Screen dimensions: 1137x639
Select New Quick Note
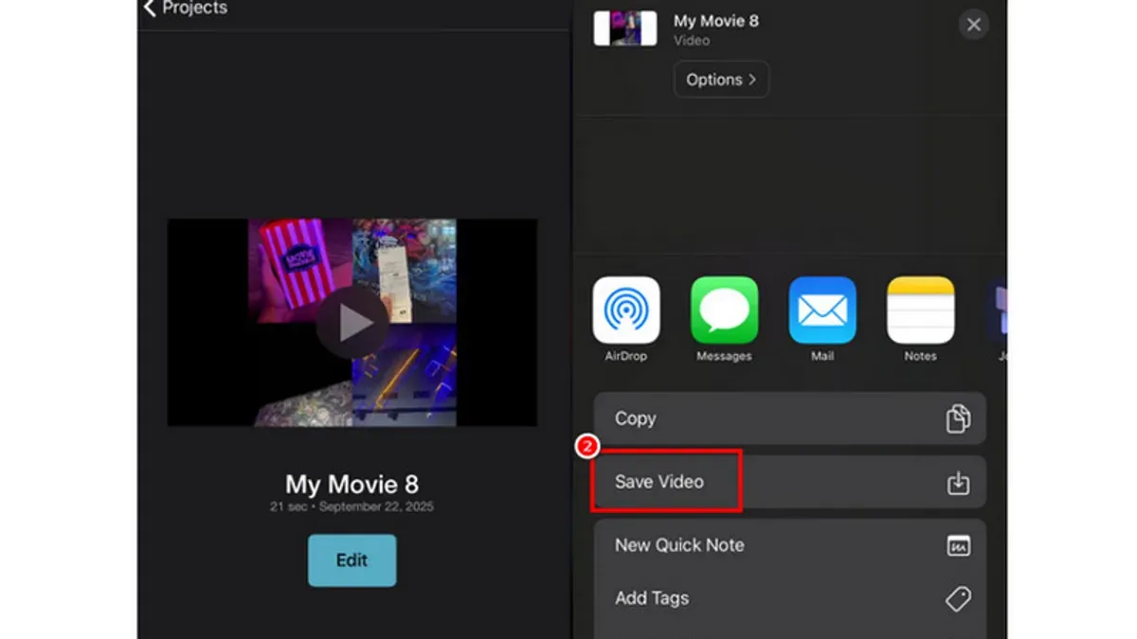(789, 545)
